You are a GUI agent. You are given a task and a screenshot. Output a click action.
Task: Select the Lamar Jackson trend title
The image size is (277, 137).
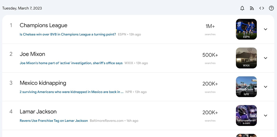[x=38, y=112]
